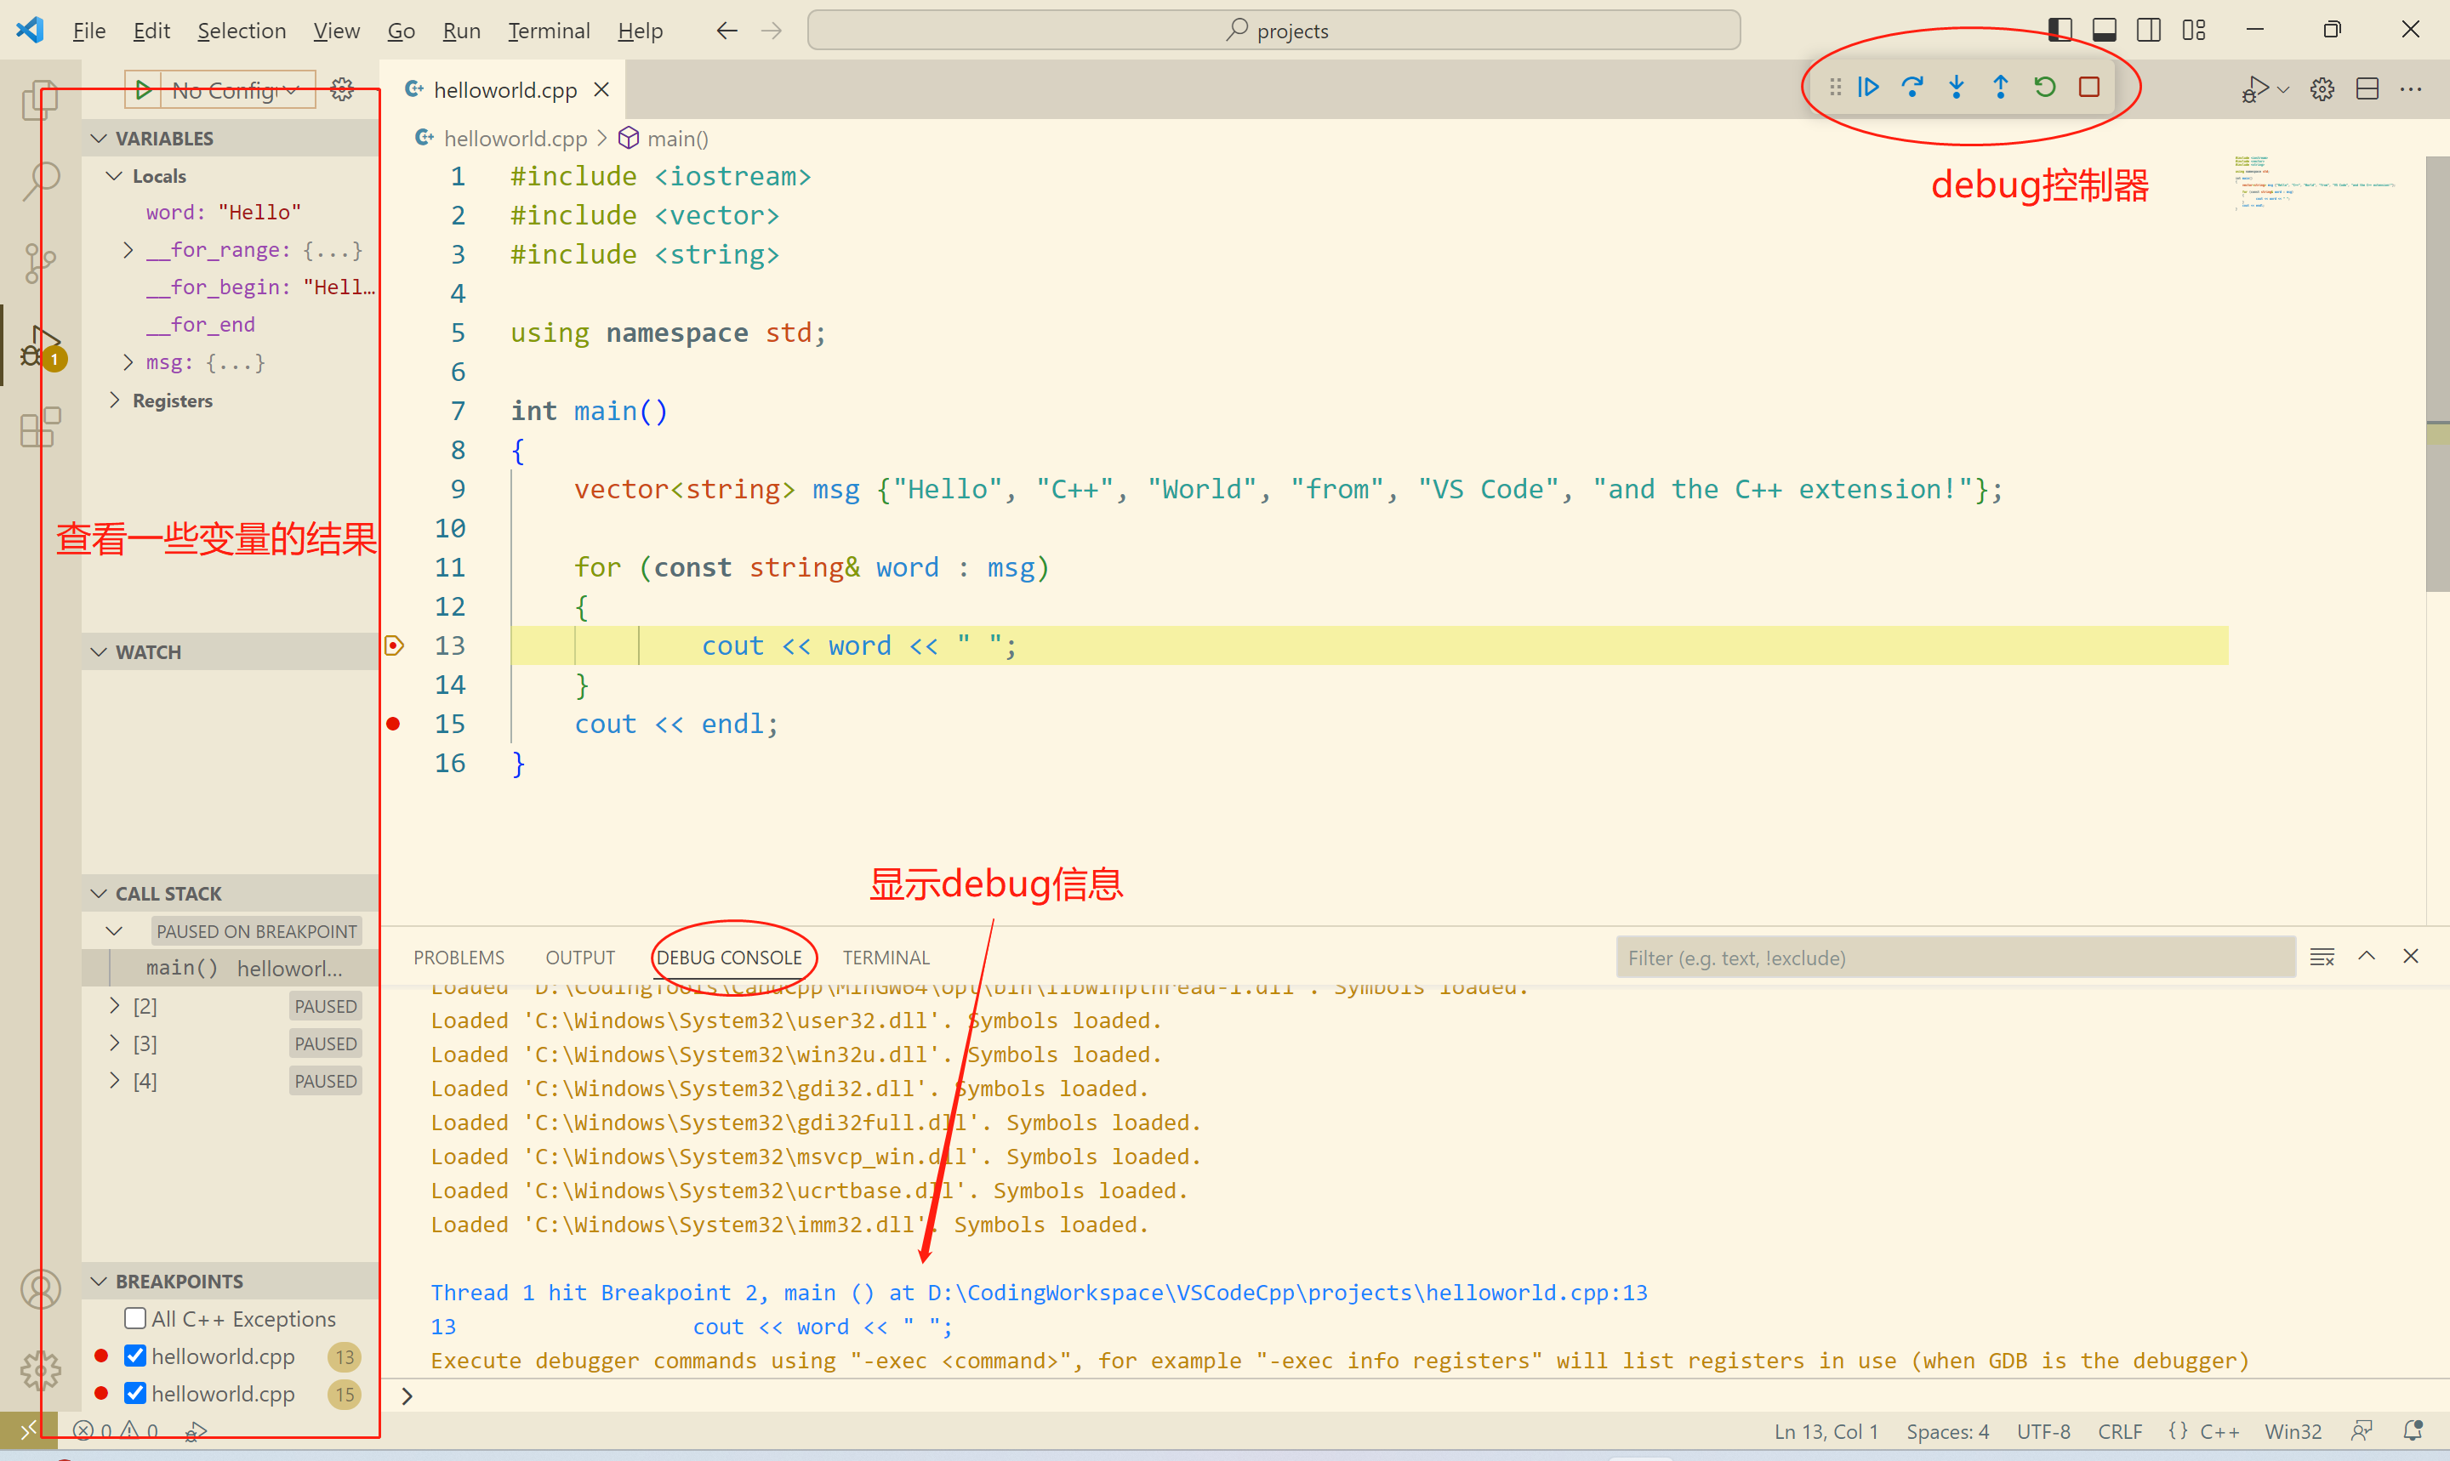
Task: Open notifications bell in status bar
Action: [2413, 1430]
